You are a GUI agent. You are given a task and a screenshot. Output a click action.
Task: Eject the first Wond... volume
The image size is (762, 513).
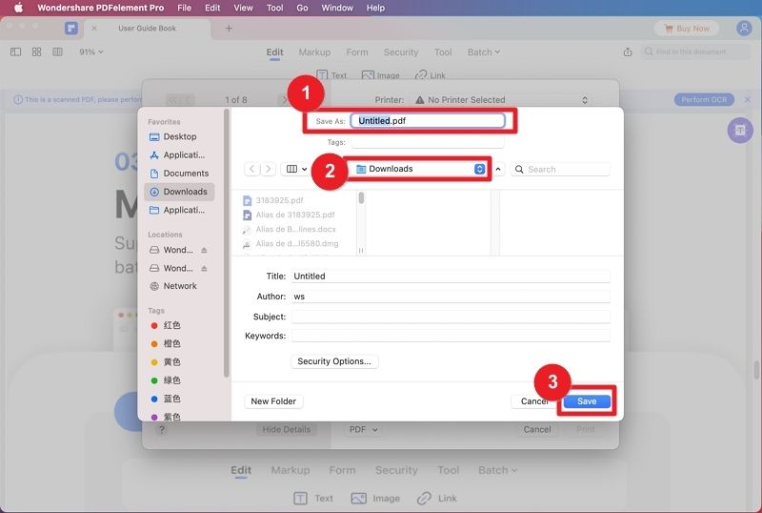[204, 250]
